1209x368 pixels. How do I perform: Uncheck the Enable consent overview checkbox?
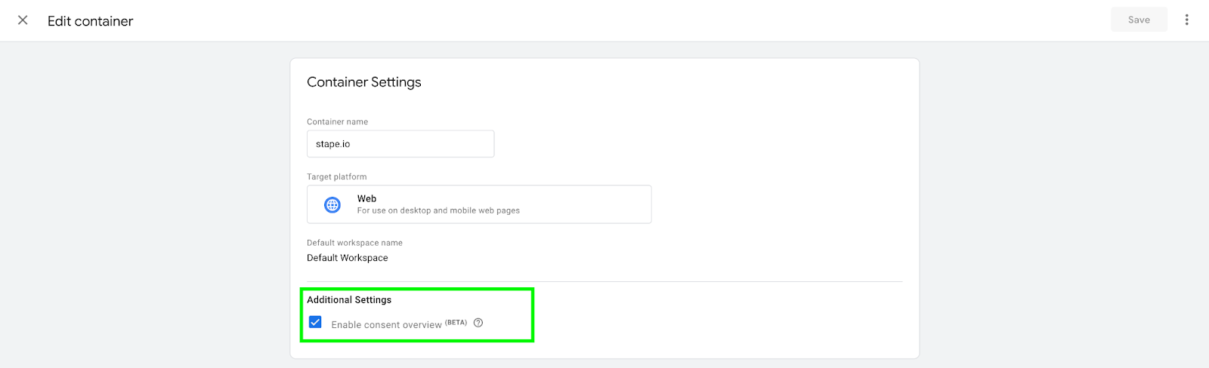(x=316, y=323)
